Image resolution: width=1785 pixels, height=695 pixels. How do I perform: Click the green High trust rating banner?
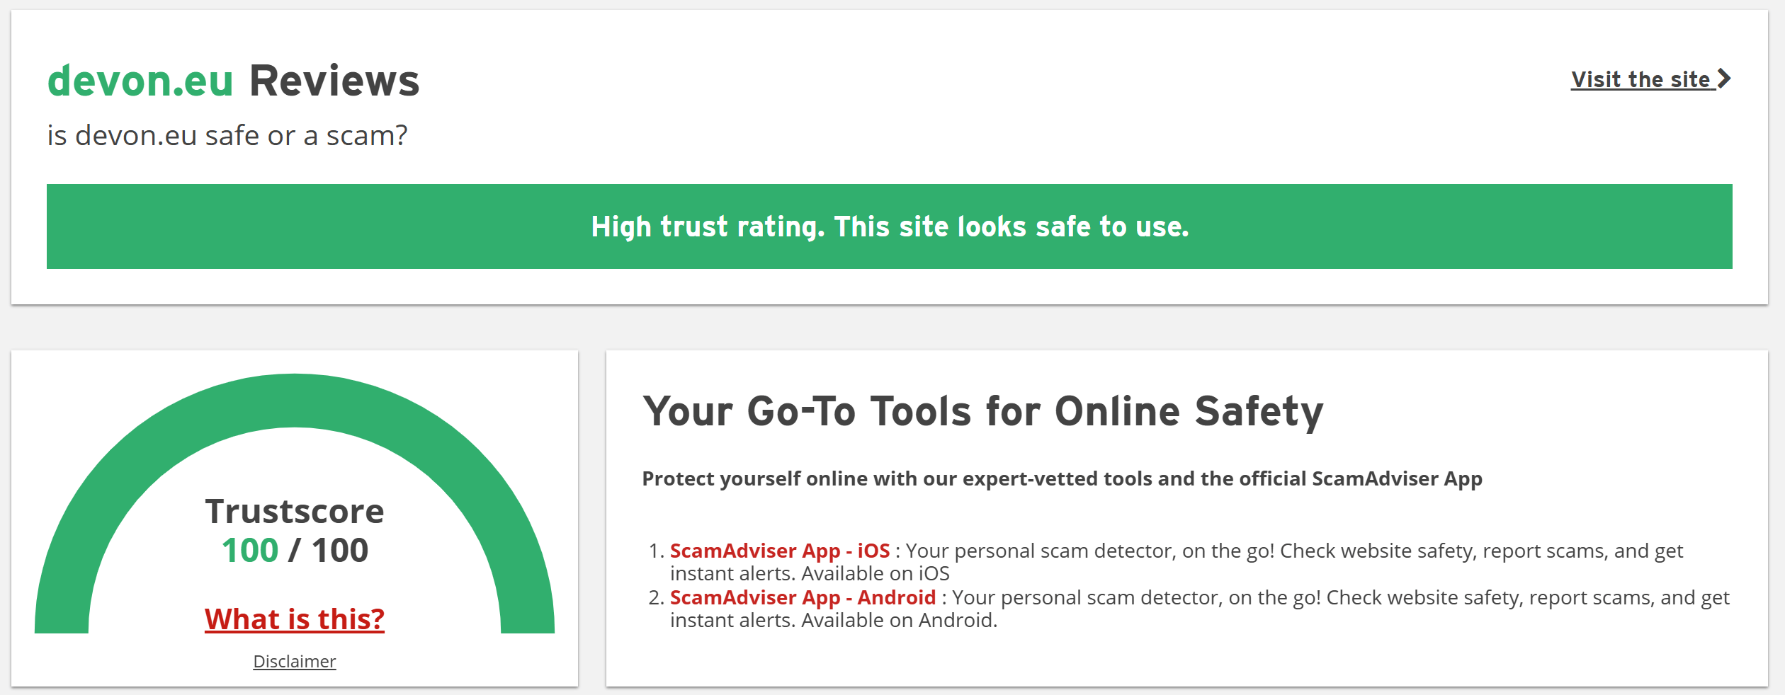(889, 226)
